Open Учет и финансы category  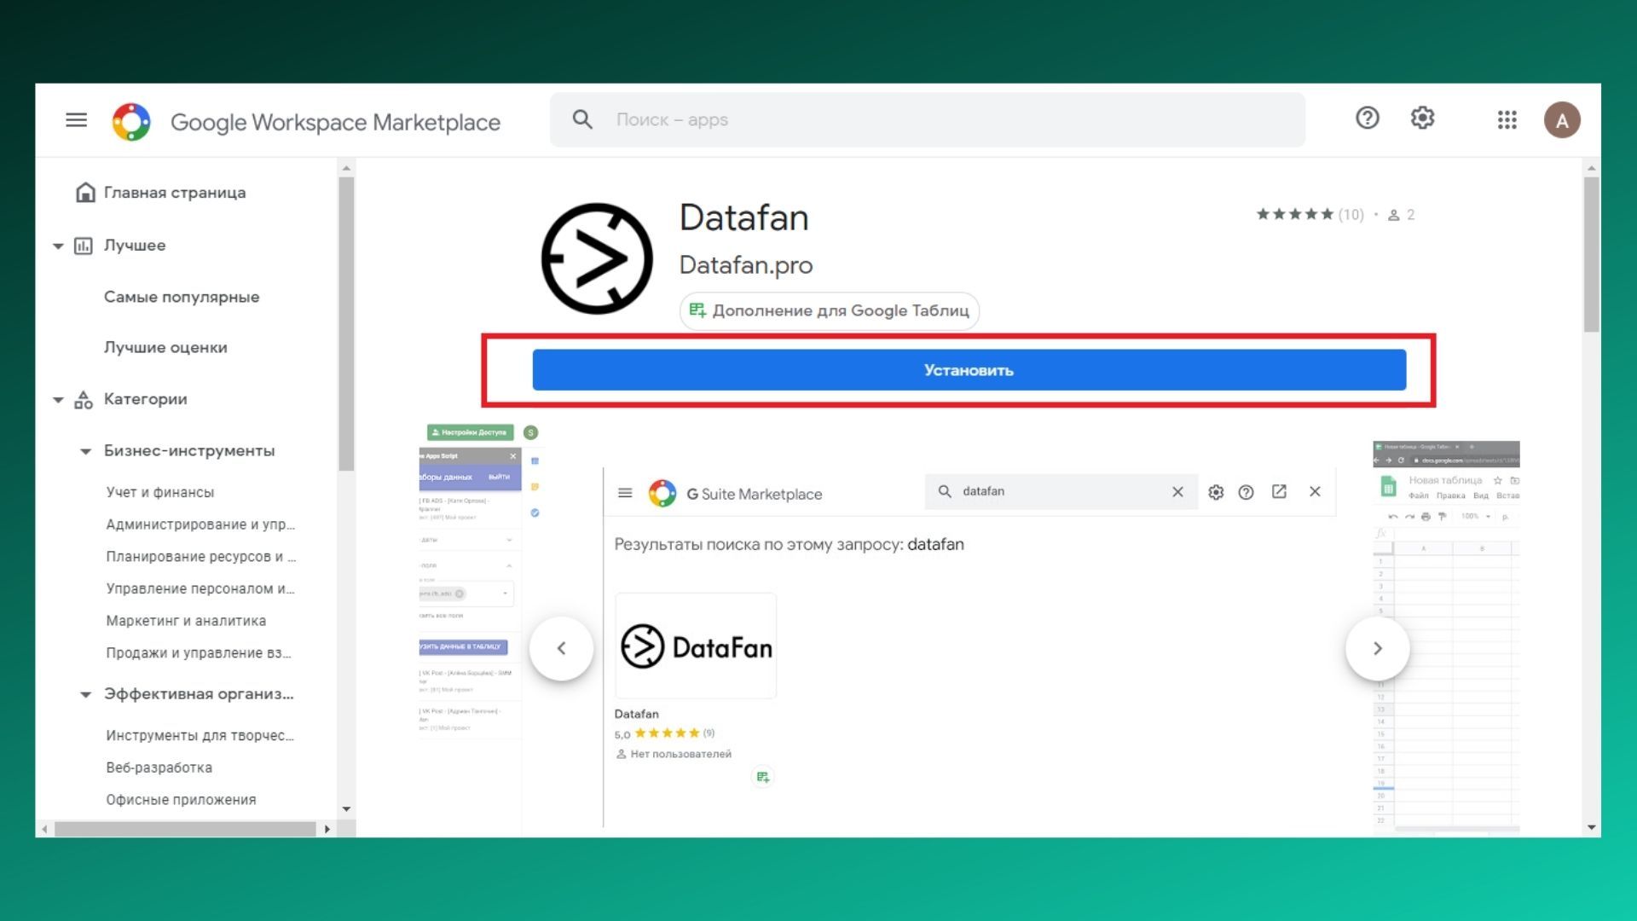pyautogui.click(x=160, y=492)
